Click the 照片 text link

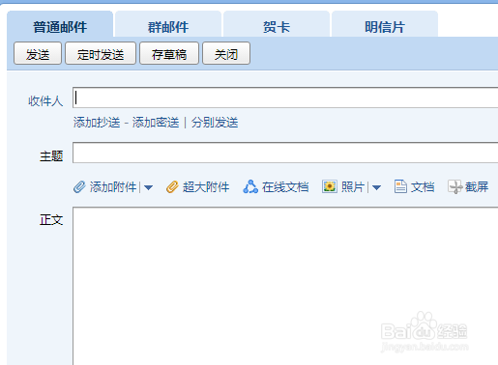353,187
